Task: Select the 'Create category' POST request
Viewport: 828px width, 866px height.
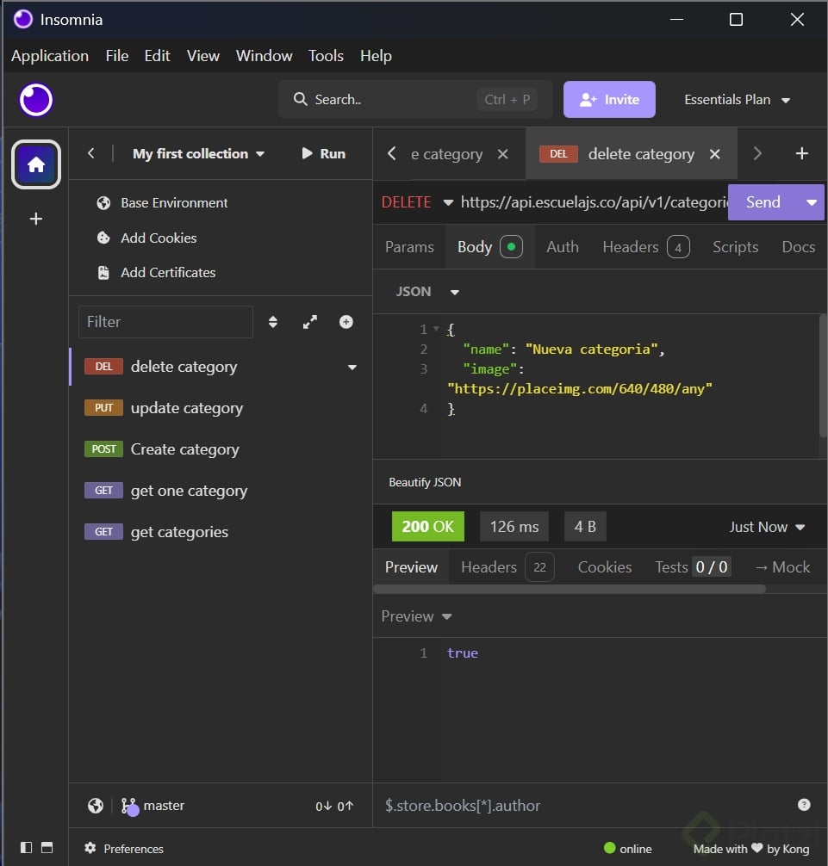Action: [220, 449]
